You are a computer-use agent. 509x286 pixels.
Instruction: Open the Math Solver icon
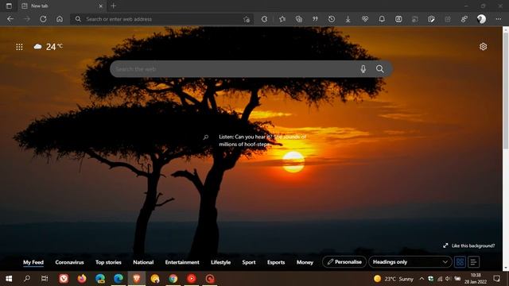click(x=398, y=19)
